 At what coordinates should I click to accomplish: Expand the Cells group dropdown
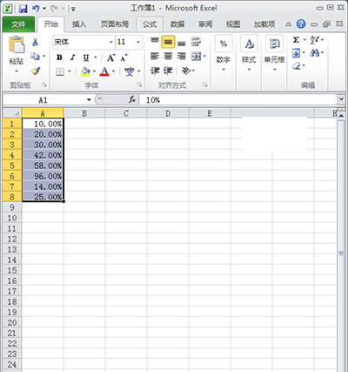[274, 70]
